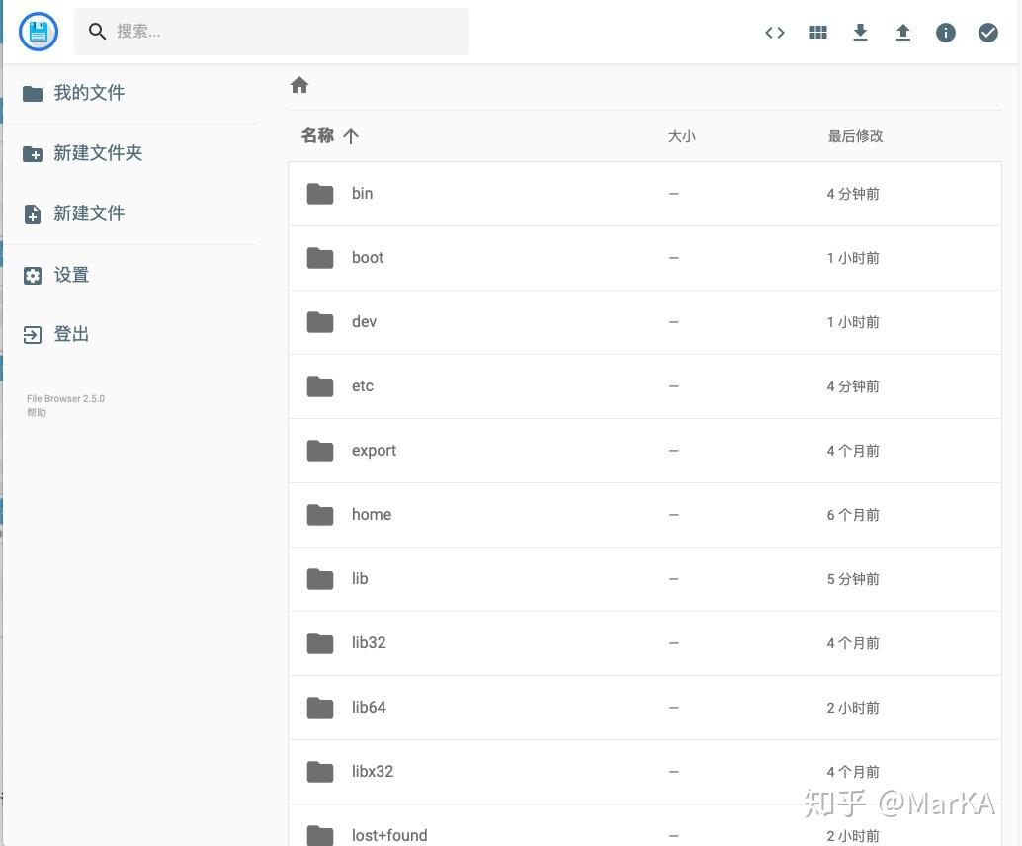Show file info with the i icon
Viewport: 1022px width, 846px height.
[946, 32]
